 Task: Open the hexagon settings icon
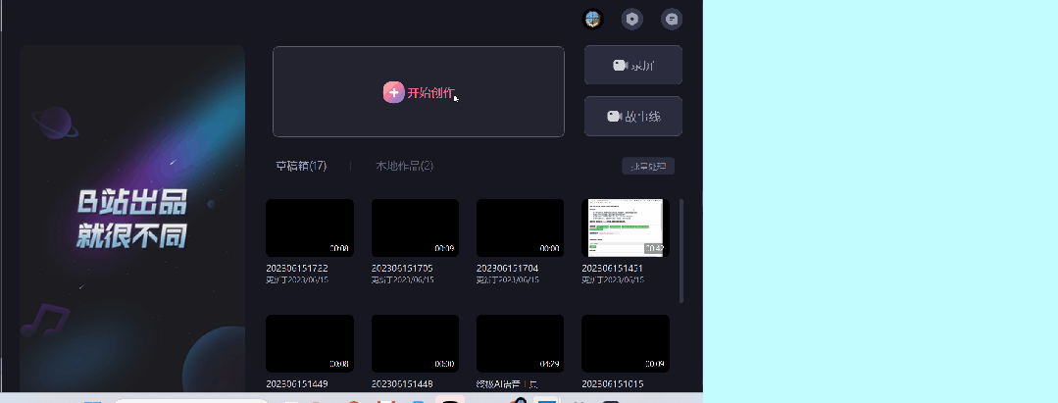pyautogui.click(x=631, y=19)
